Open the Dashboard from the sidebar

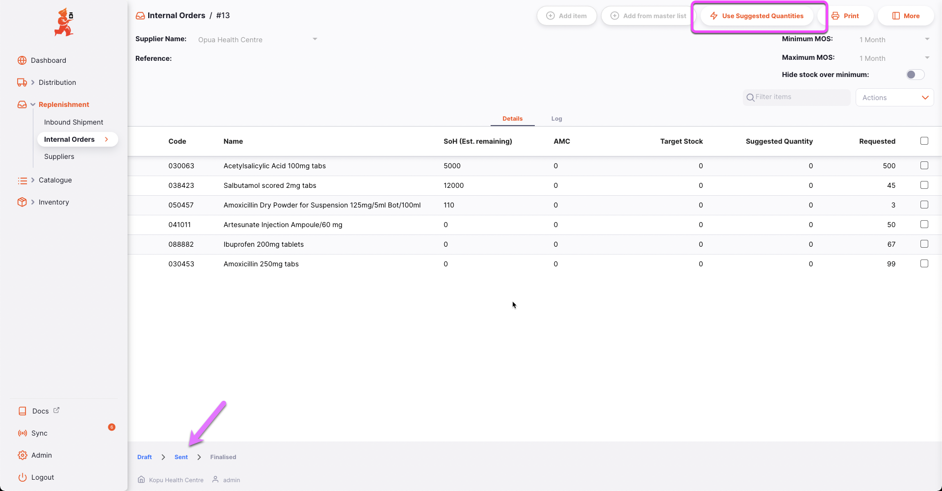[22, 60]
